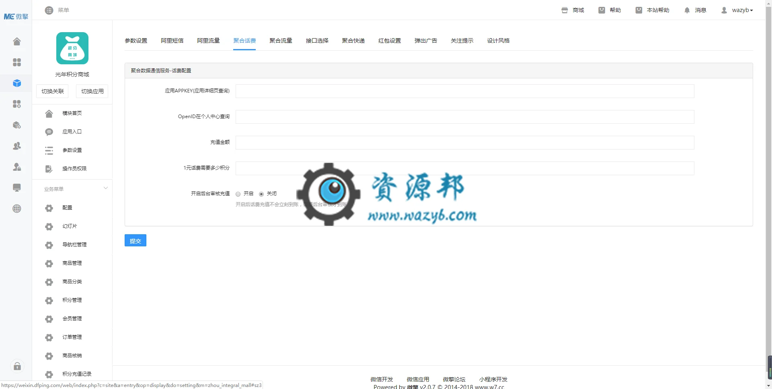Click the 模块首页 house icon
This screenshot has width=772, height=389.
49,113
